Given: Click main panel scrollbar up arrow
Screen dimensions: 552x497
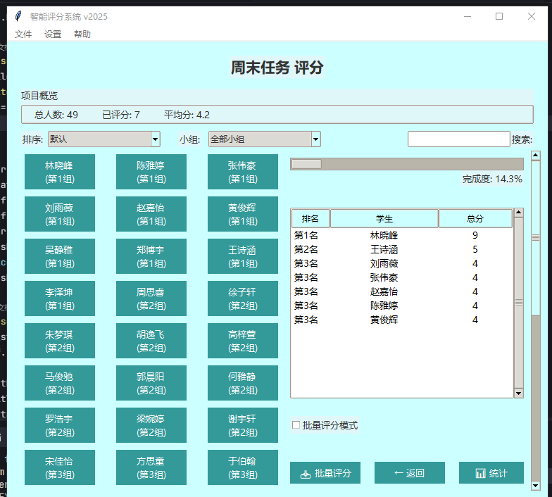Looking at the screenshot, I should tap(535, 155).
